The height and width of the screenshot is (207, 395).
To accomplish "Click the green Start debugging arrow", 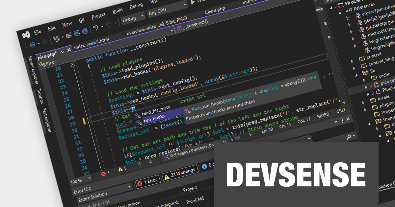I will 193,2.
